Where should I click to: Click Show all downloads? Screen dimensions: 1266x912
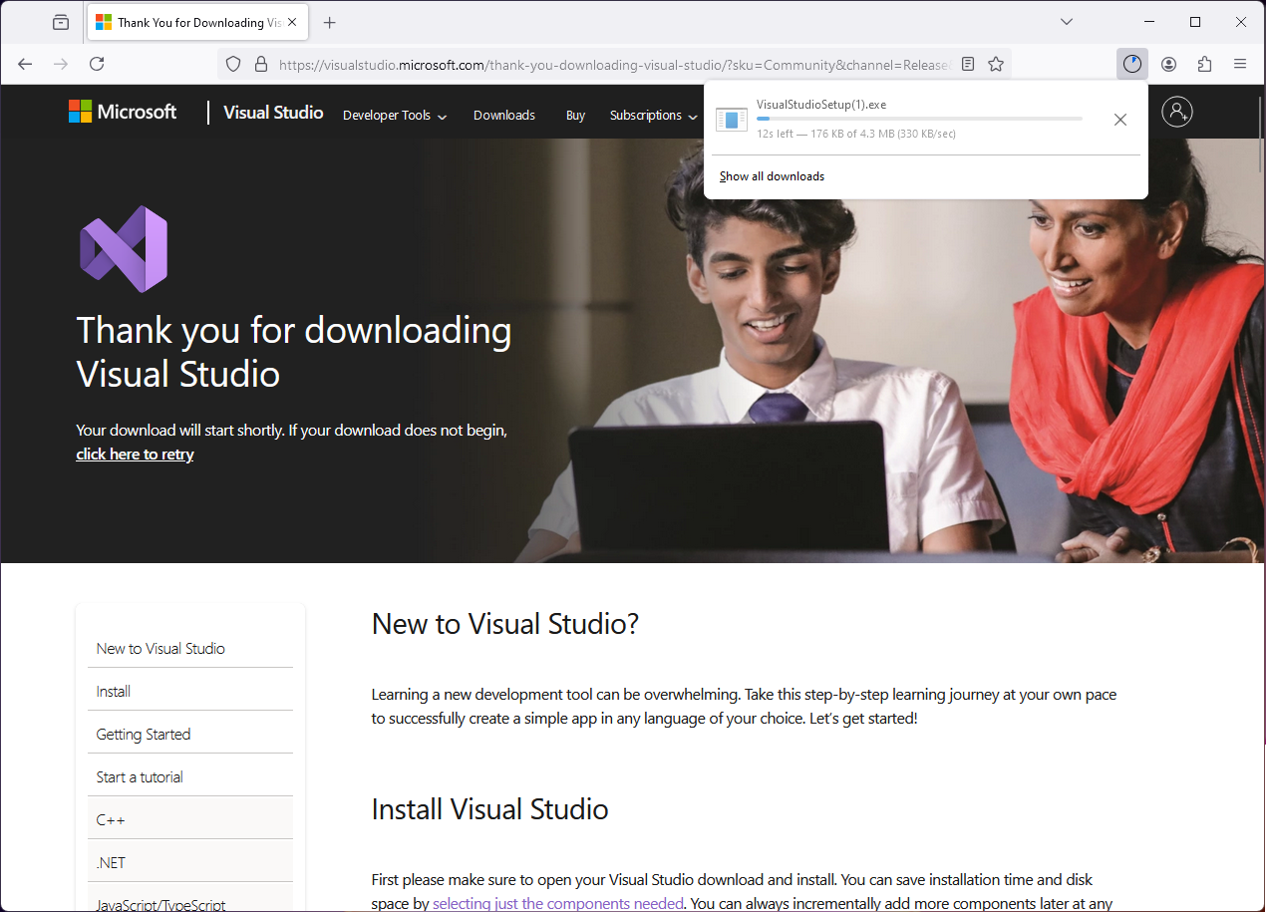[x=772, y=176]
